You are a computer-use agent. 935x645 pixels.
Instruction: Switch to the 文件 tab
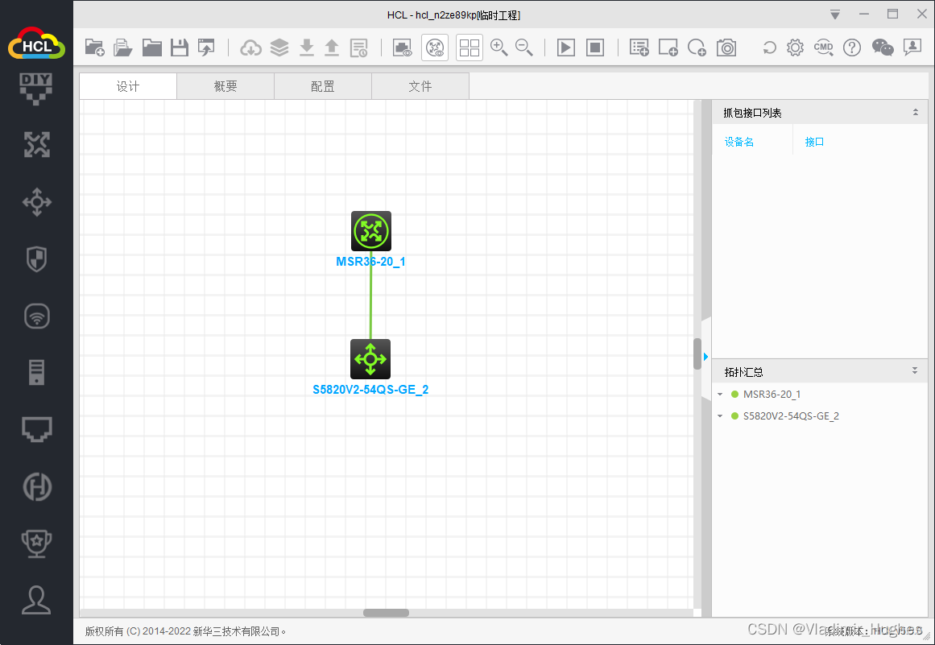click(x=420, y=86)
